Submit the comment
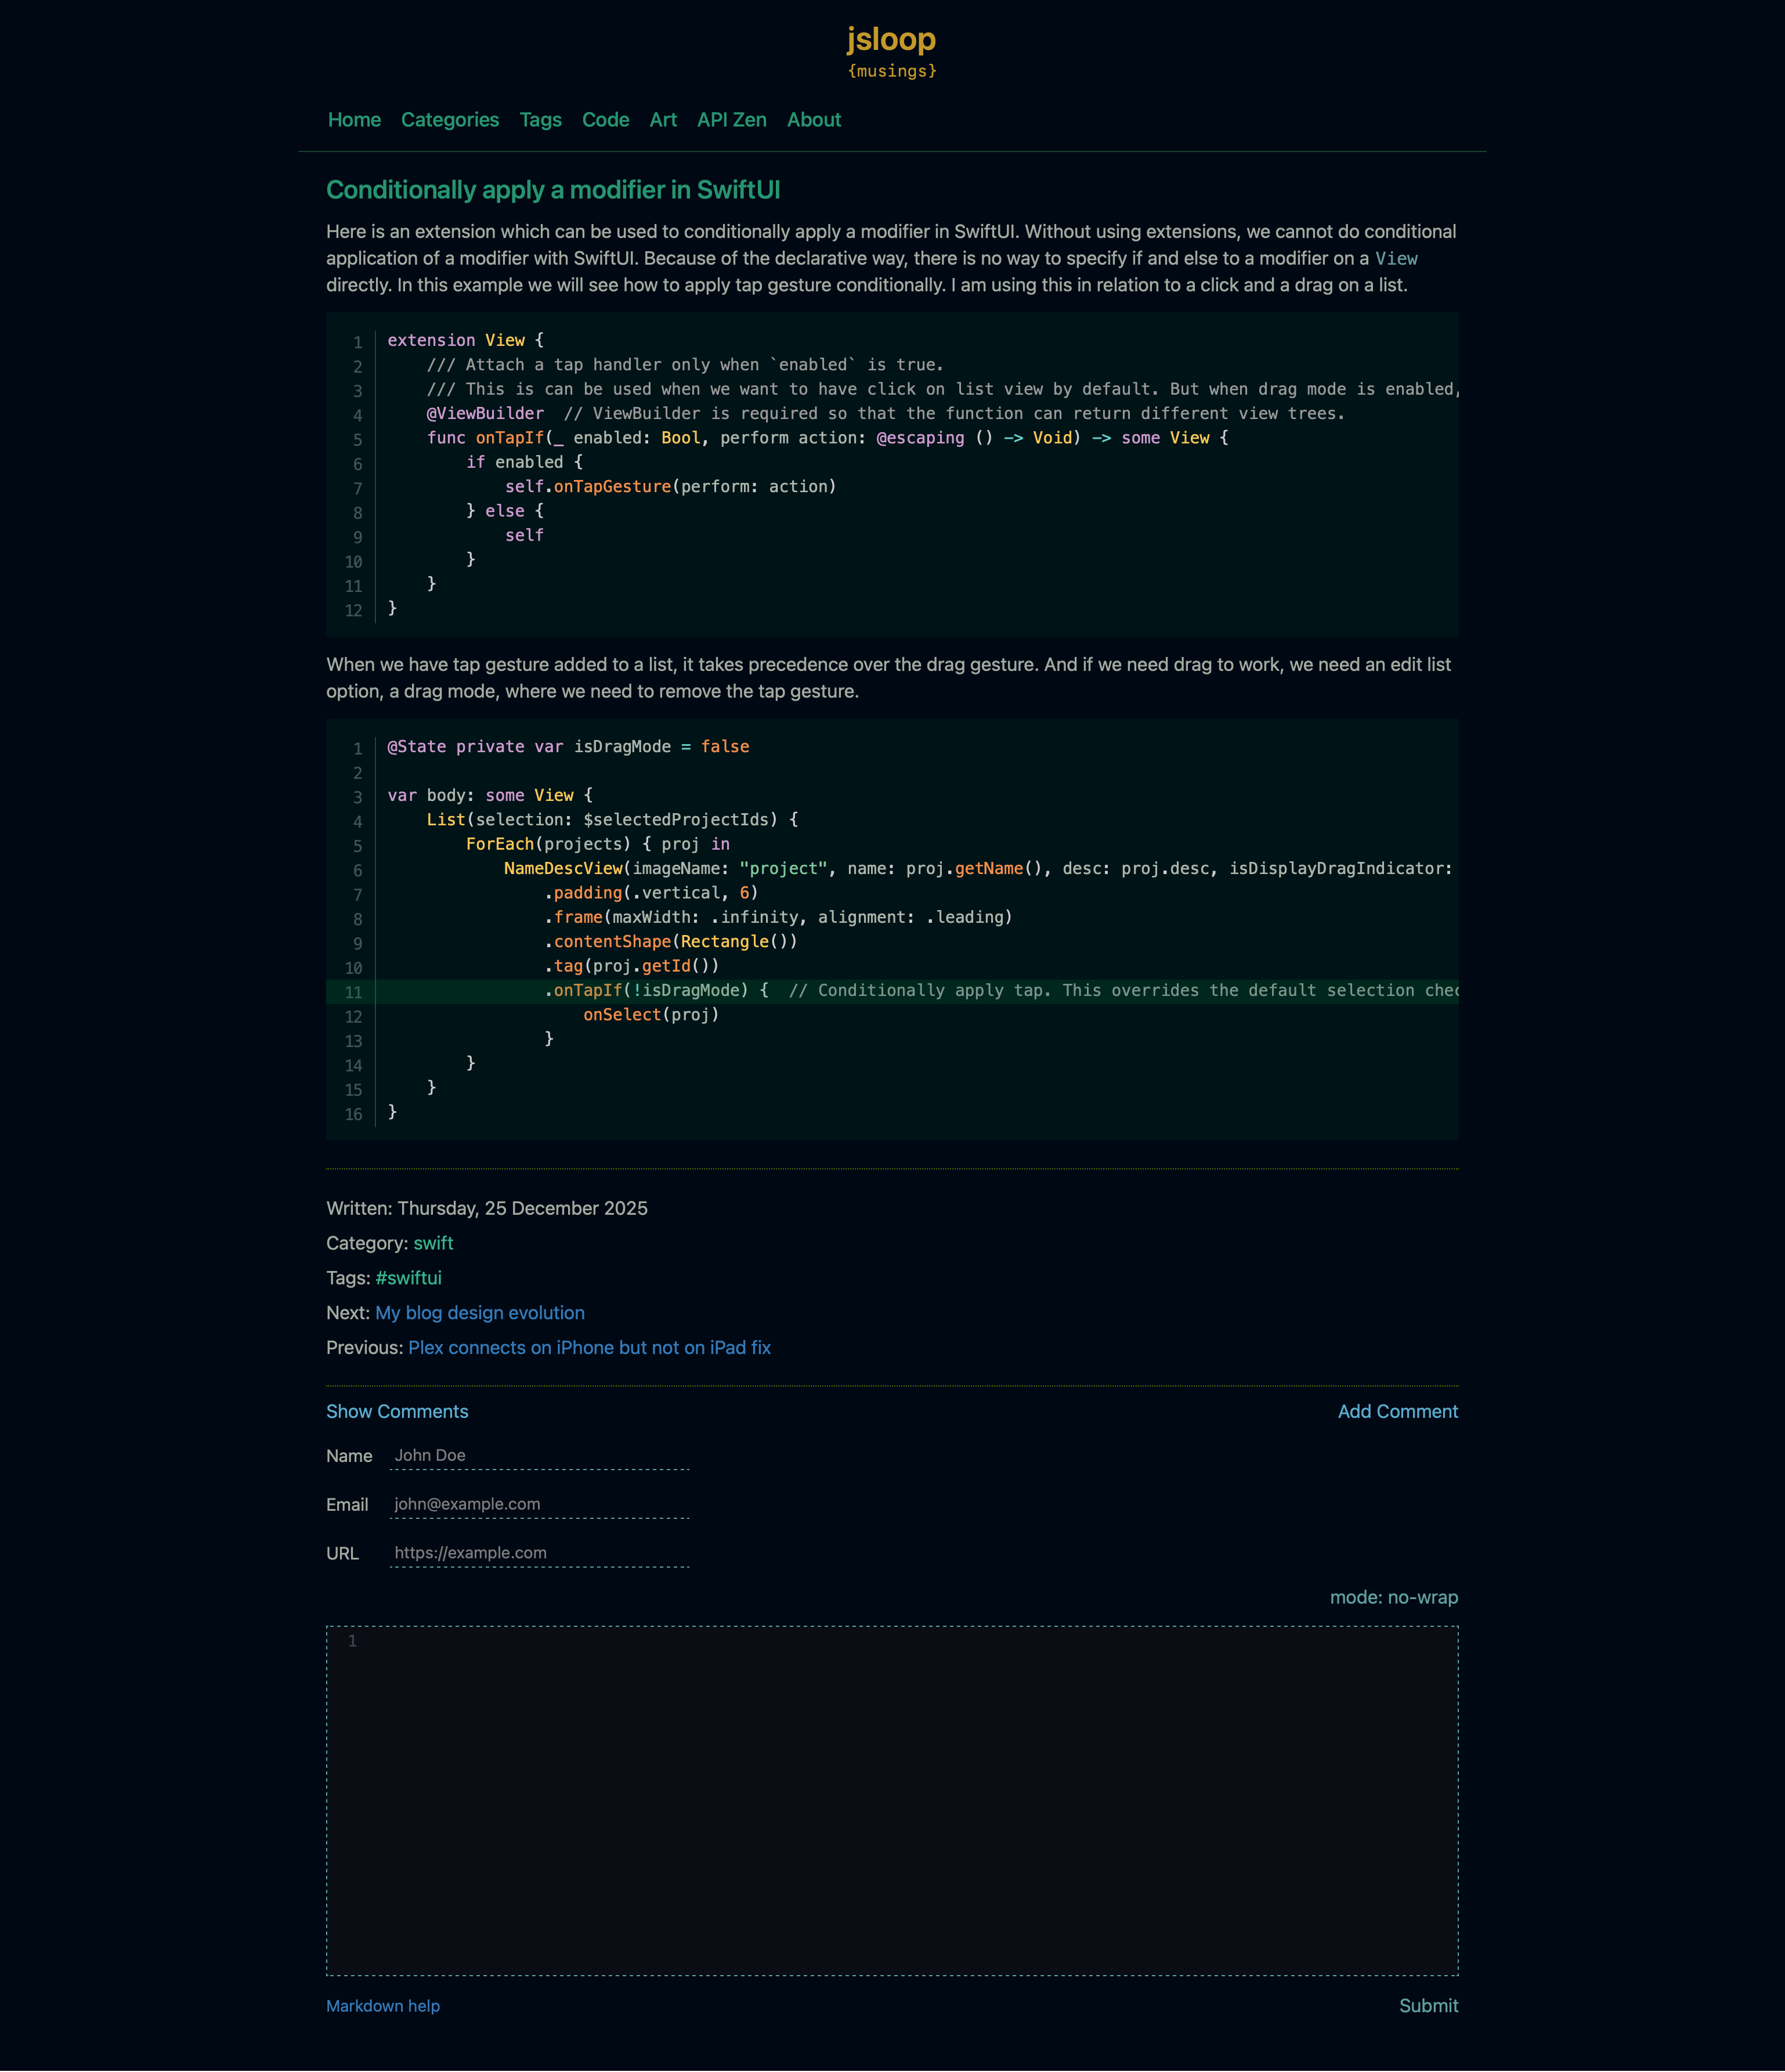1785x2072 pixels. click(1428, 2006)
